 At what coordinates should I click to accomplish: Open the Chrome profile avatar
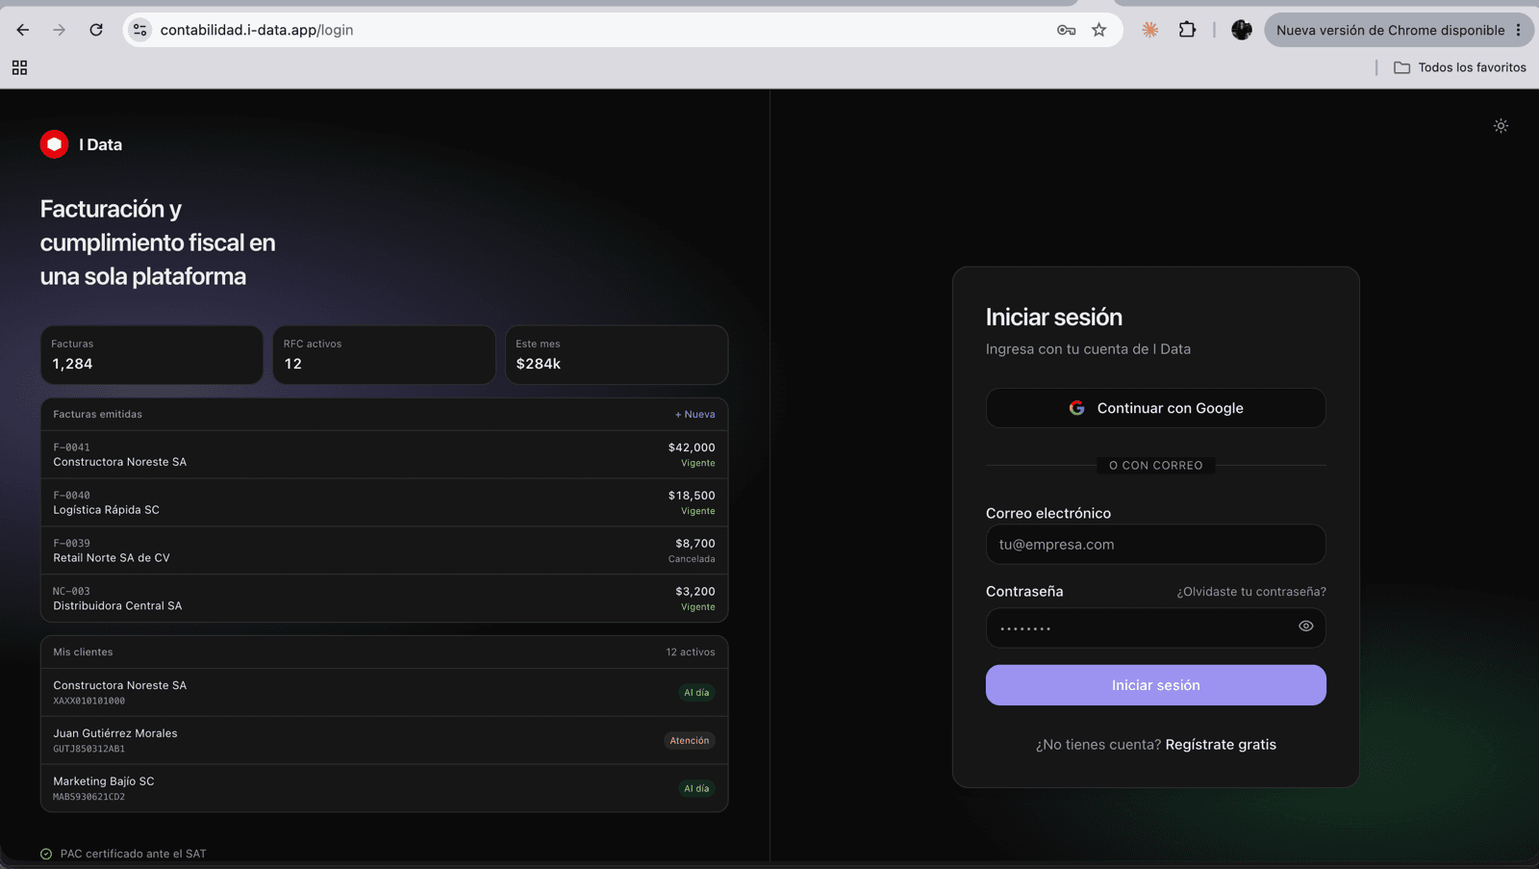pos(1242,30)
